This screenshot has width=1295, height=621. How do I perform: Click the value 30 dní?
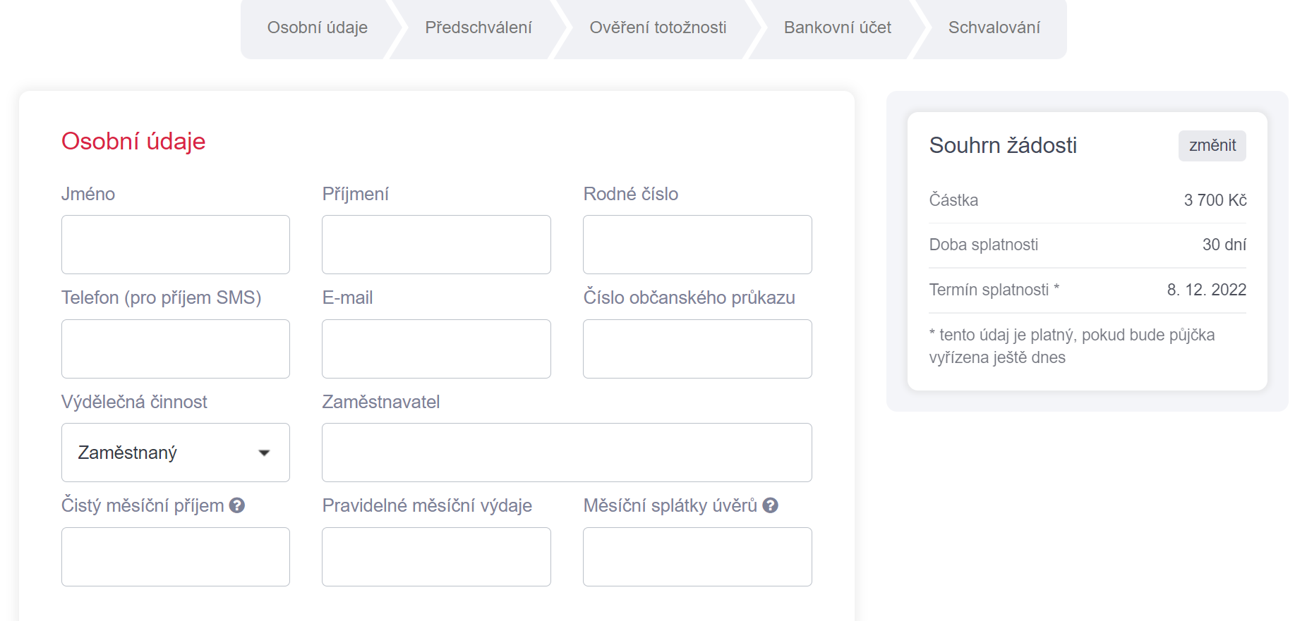1224,245
